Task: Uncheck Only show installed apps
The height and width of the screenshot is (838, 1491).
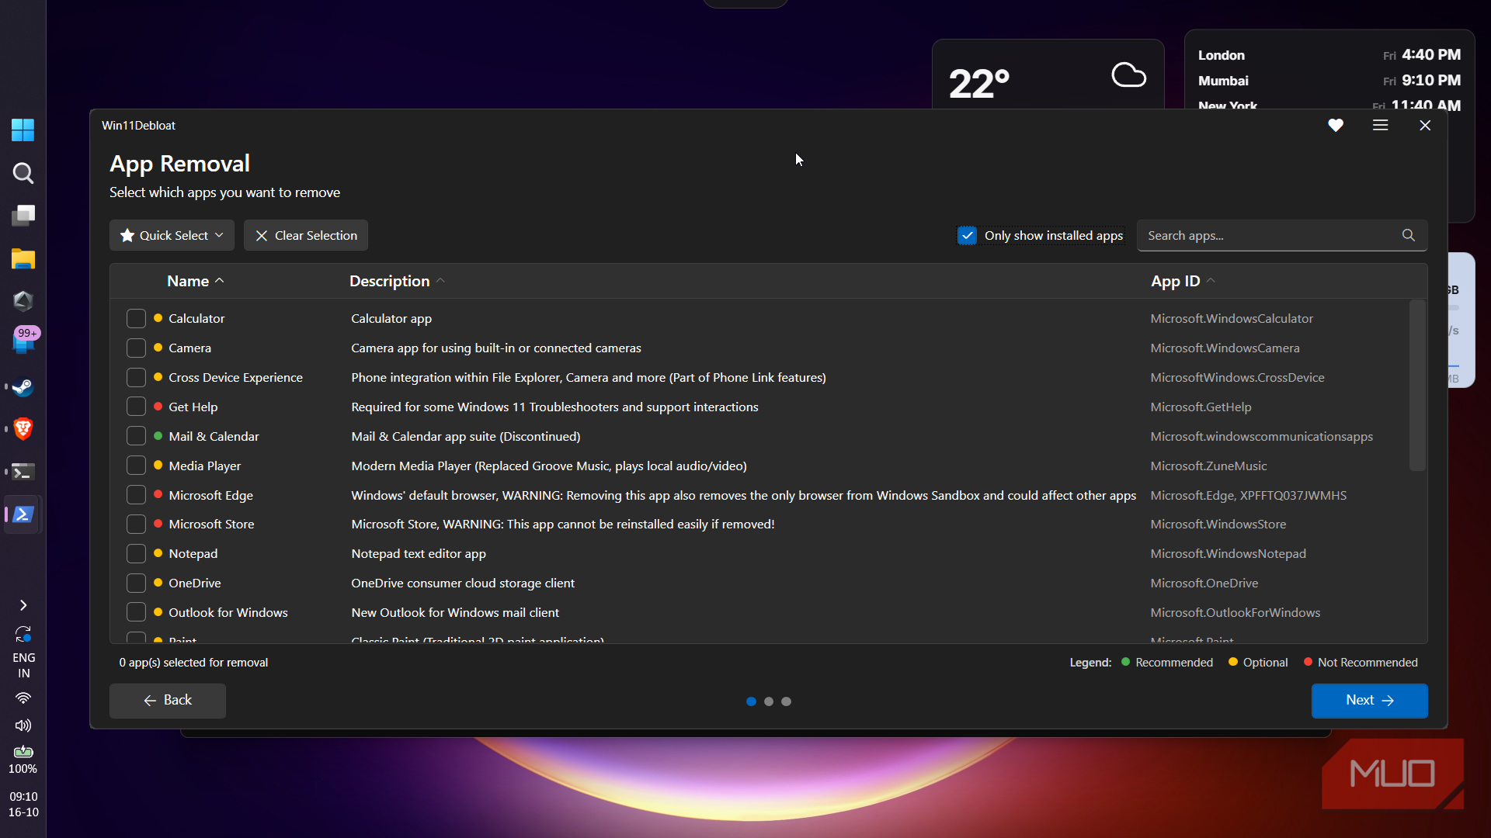Action: 967,235
